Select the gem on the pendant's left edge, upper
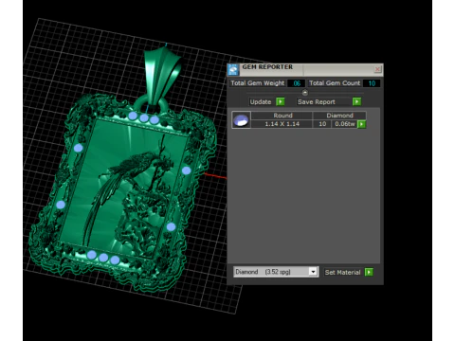 coord(78,148)
